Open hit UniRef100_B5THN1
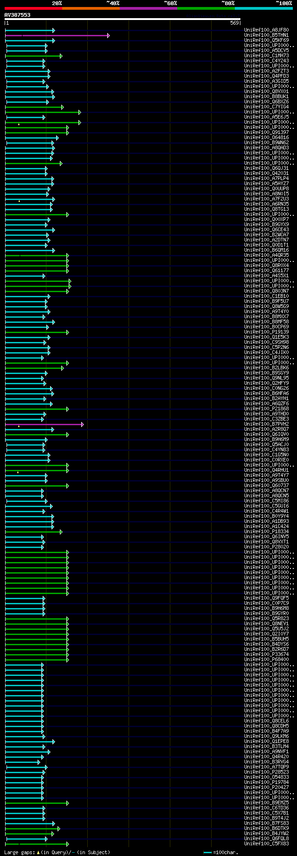This screenshot has height=856, width=297. point(266,35)
